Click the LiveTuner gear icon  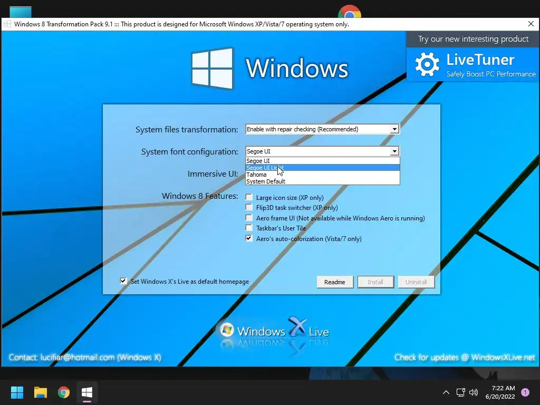point(427,64)
